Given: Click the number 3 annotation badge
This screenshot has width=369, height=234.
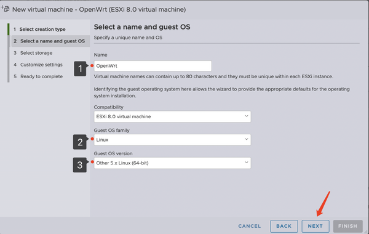Looking at the screenshot, I should [x=80, y=165].
